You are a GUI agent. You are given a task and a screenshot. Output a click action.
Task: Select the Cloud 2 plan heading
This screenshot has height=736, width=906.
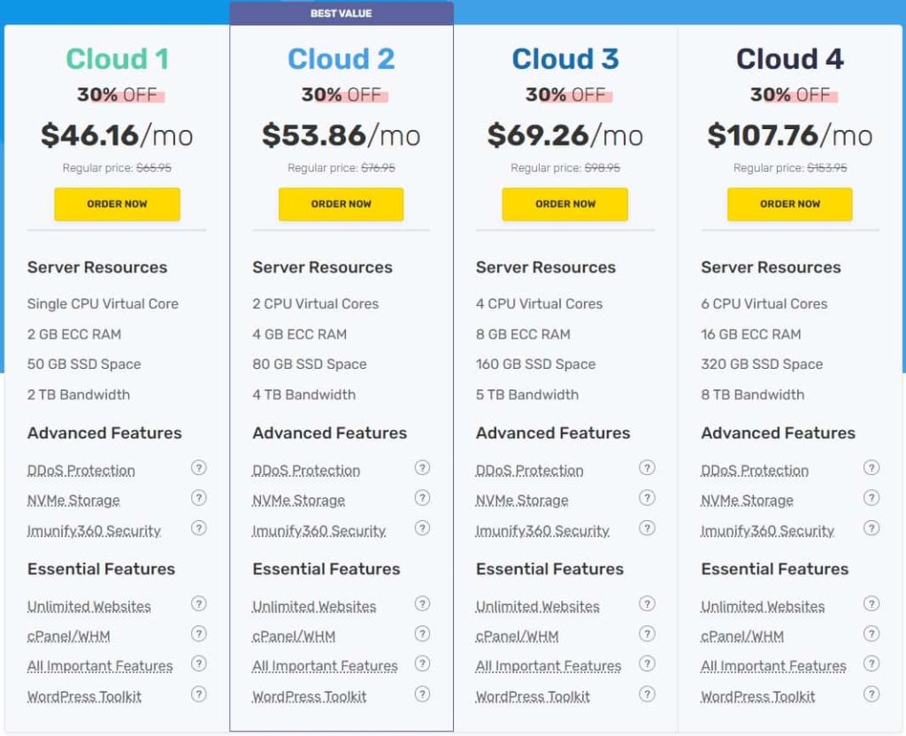point(341,59)
